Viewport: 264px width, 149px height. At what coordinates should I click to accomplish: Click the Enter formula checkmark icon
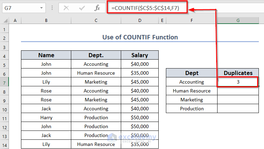pos(82,8)
